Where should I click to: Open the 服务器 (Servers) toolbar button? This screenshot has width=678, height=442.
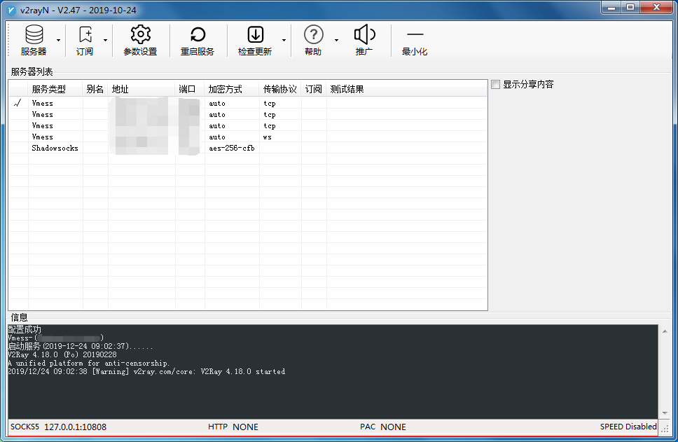(34, 40)
